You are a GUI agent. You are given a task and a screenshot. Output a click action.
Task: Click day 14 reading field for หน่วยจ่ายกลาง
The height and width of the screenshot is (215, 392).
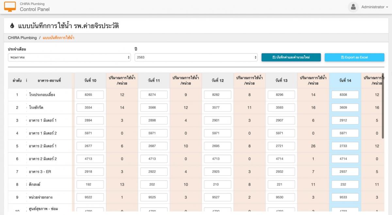(345, 197)
